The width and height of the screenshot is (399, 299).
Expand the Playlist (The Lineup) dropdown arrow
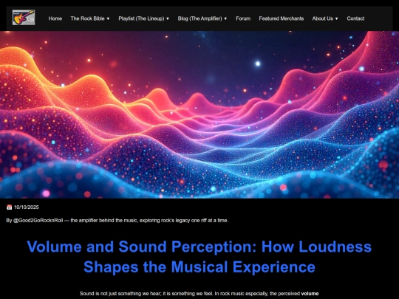pos(168,18)
